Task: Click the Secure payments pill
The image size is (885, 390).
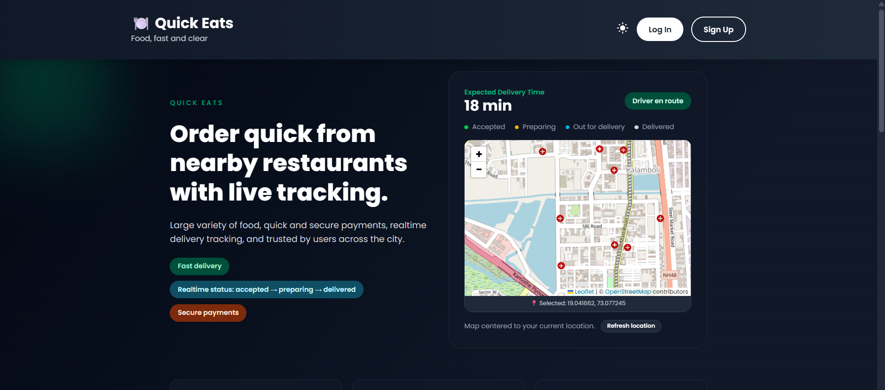Action: point(208,313)
